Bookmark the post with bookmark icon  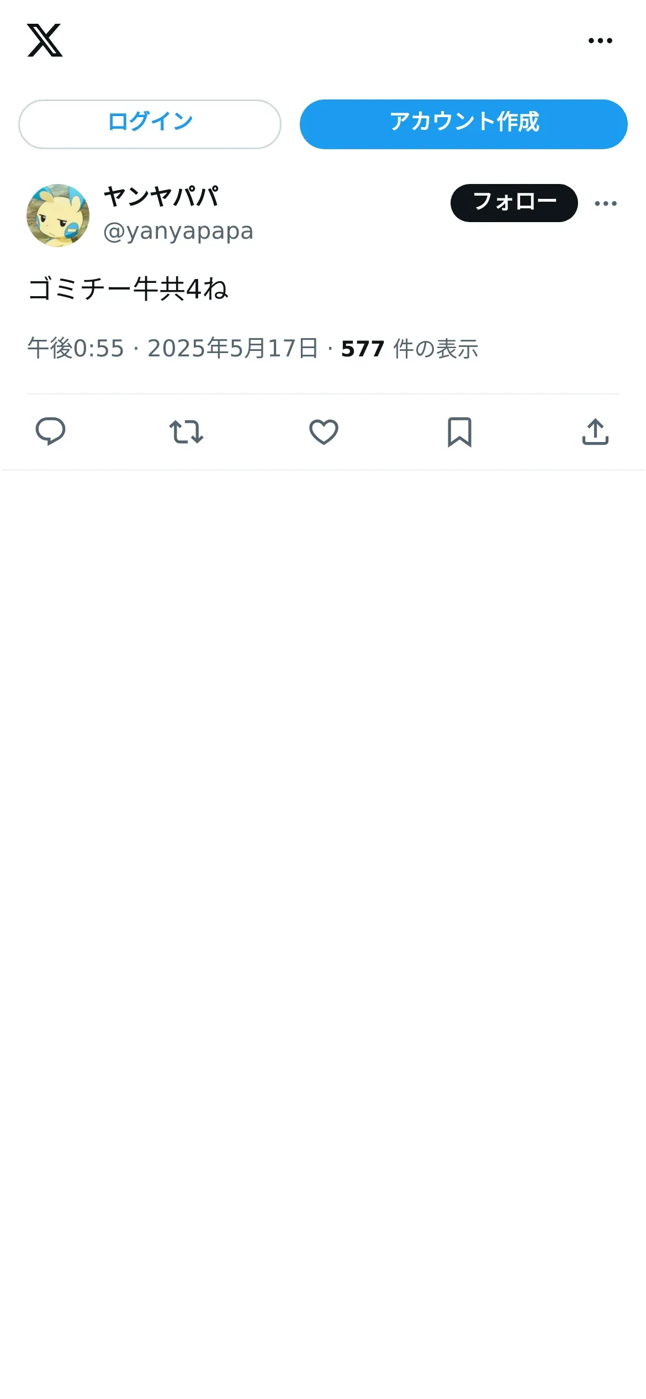click(x=459, y=432)
